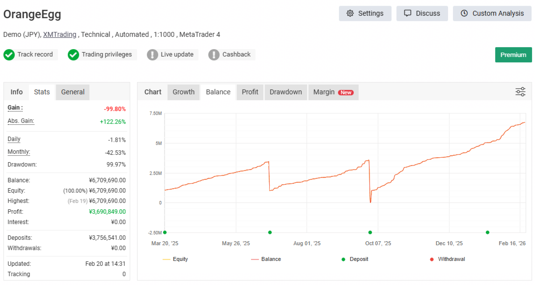Open the Settings button

(365, 13)
